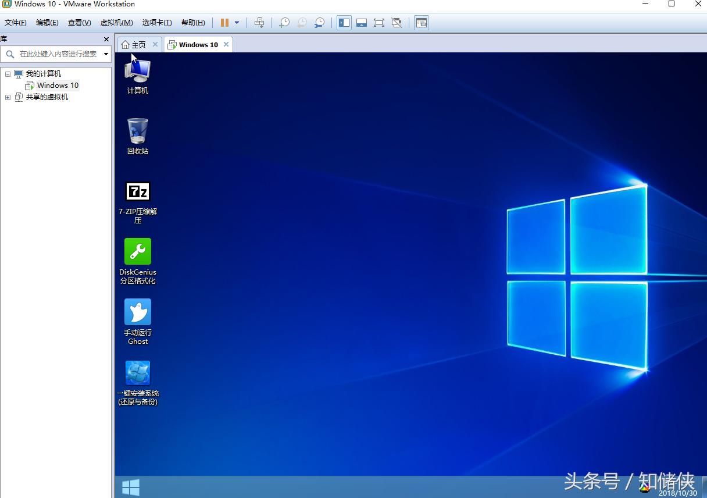Open the power options dropdown arrow beside pause
The image size is (707, 498).
(x=237, y=23)
